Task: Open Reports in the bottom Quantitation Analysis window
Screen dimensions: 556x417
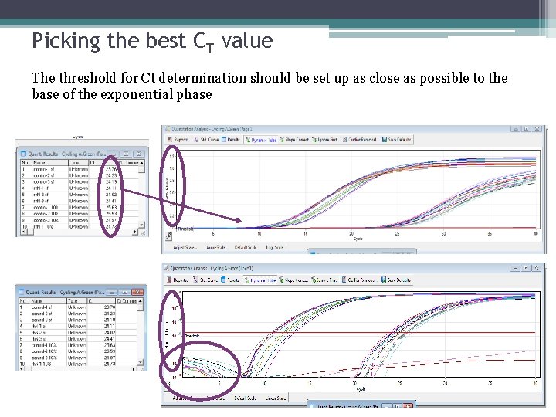Action: [x=178, y=280]
